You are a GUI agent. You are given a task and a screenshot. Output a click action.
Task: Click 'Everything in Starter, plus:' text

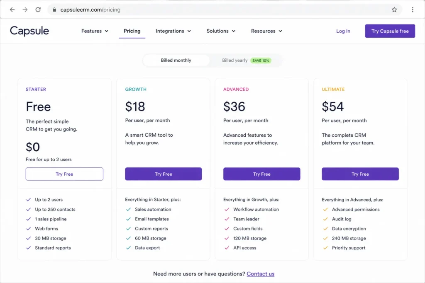pyautogui.click(x=153, y=200)
